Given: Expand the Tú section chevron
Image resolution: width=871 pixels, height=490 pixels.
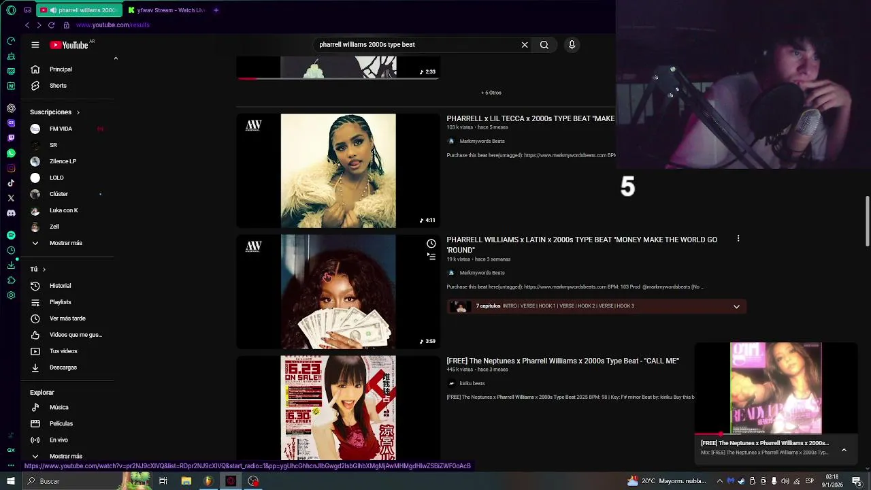Looking at the screenshot, I should 44,269.
